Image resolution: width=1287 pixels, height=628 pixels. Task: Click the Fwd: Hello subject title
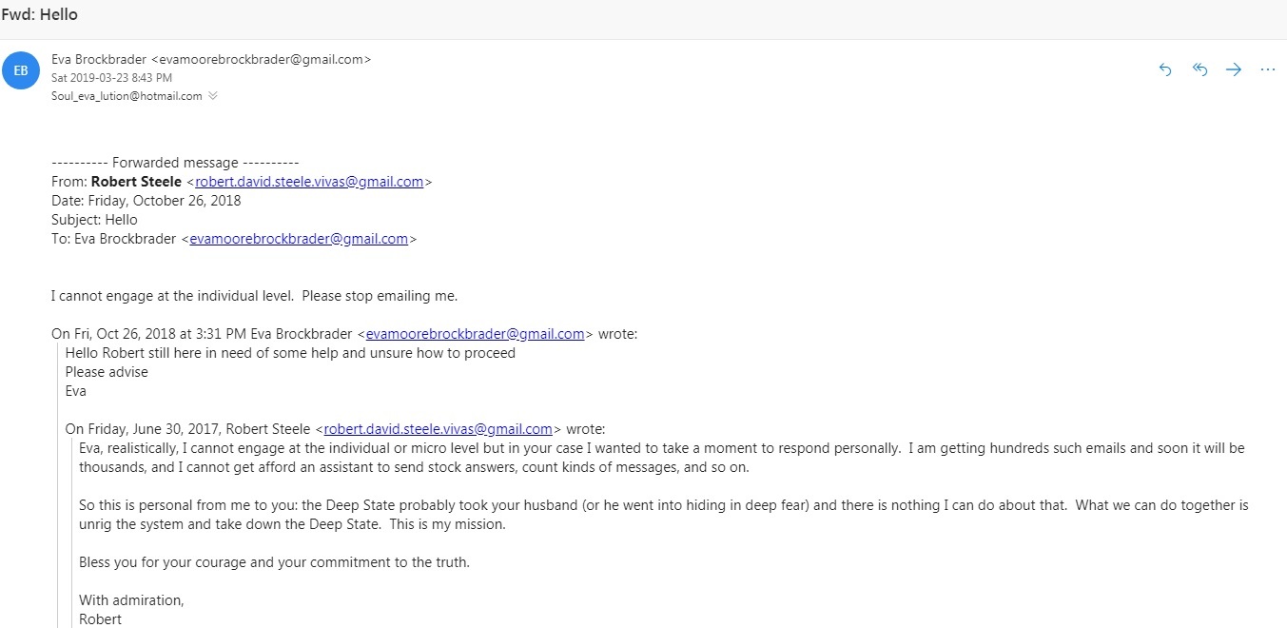(40, 15)
